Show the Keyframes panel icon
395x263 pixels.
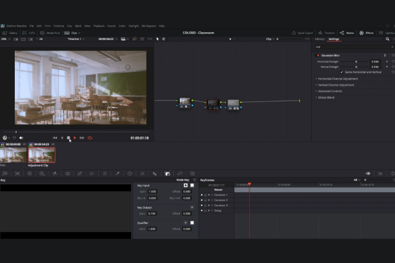(368, 173)
